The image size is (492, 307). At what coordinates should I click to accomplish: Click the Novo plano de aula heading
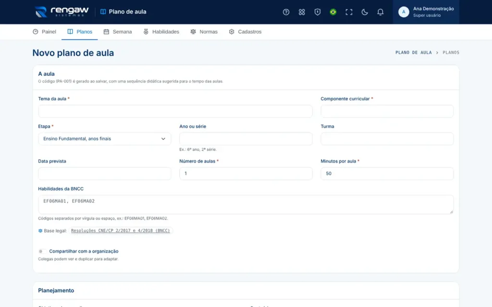(x=73, y=53)
